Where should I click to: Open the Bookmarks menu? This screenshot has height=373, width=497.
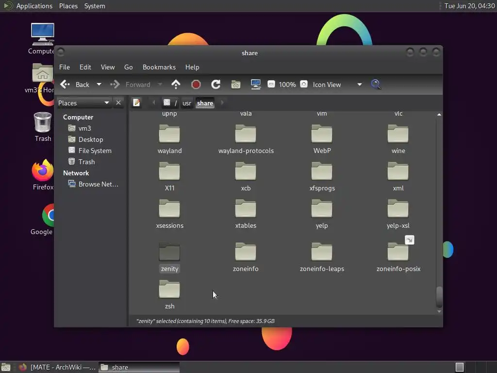(x=159, y=67)
